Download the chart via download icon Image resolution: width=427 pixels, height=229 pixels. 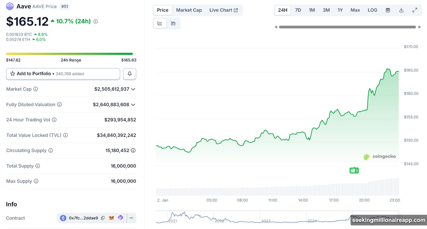pyautogui.click(x=401, y=10)
